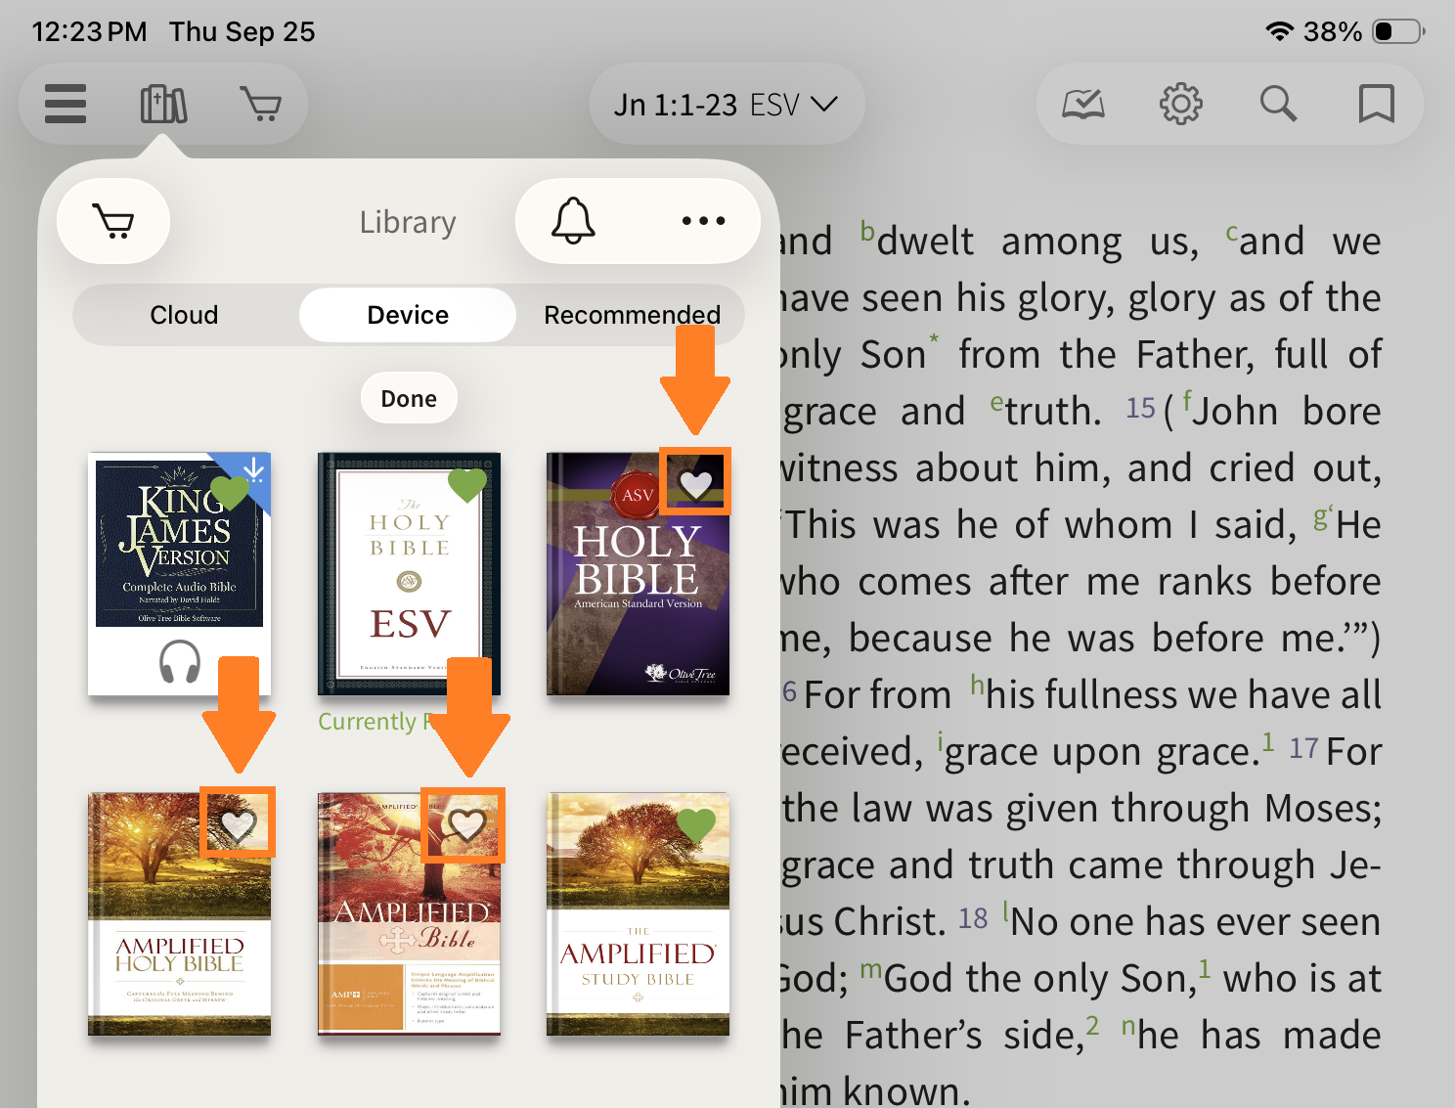Tap the shopping cart inside Library panel
Viewport: 1455px width, 1108px height.
113,221
